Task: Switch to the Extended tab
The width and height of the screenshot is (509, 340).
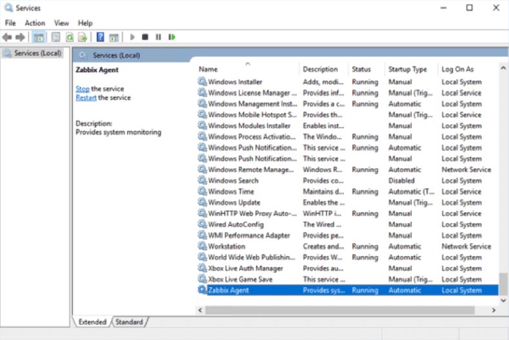Action: pos(92,322)
